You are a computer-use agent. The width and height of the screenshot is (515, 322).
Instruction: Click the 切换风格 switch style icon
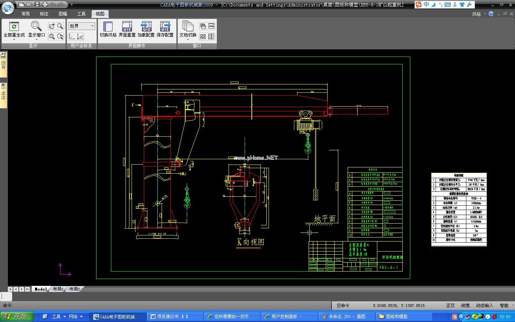[108, 26]
